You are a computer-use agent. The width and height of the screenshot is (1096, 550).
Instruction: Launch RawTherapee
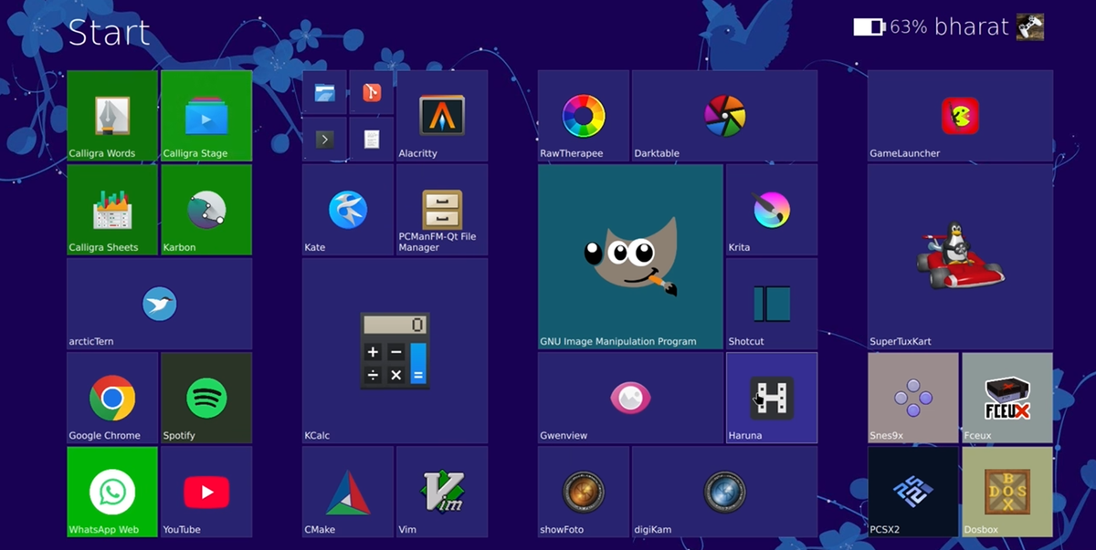point(582,114)
